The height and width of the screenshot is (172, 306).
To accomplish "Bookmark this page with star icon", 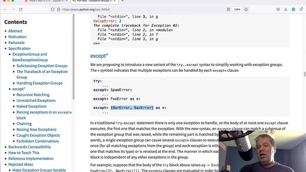I will (x=246, y=10).
